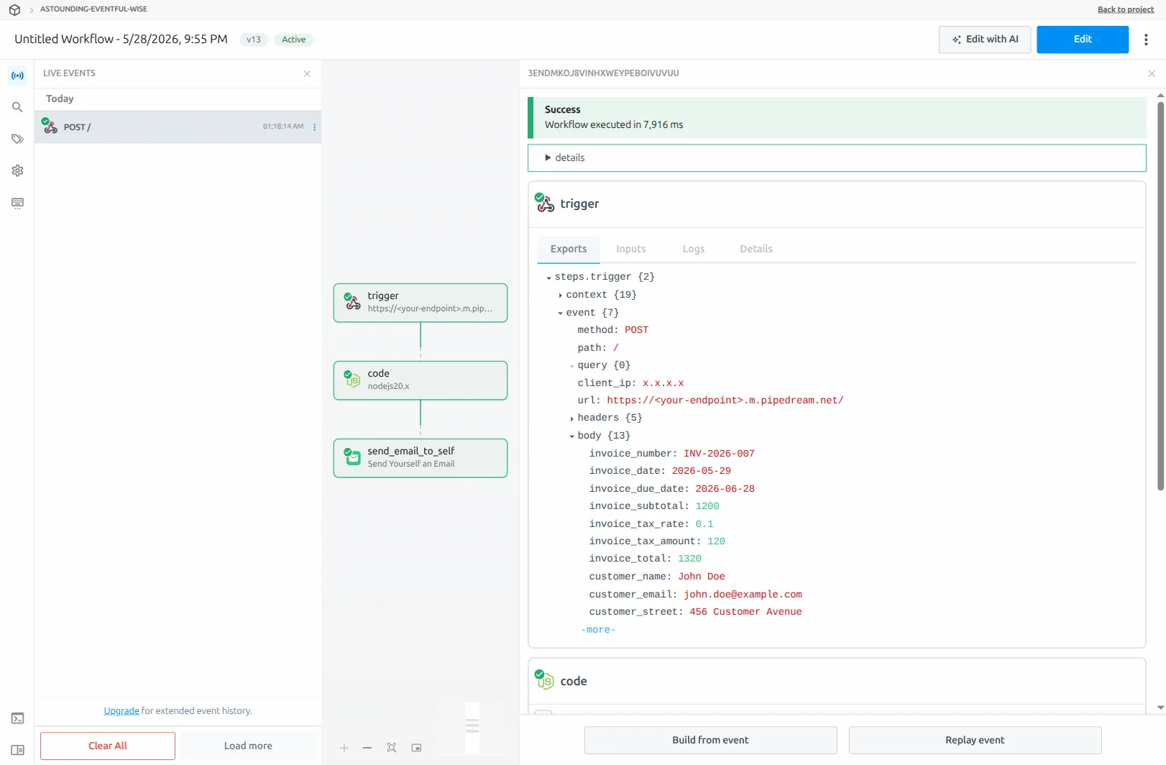Click the email icon on send_email_to_self node

coord(352,457)
